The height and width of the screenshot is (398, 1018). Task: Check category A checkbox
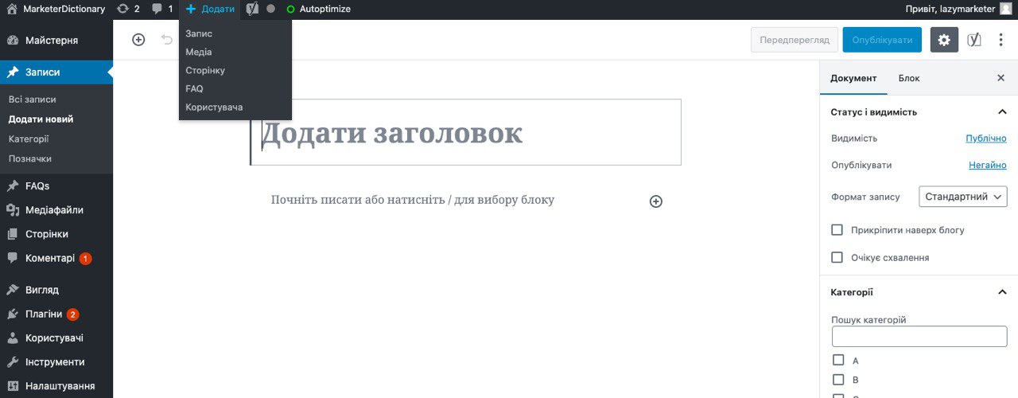click(838, 360)
